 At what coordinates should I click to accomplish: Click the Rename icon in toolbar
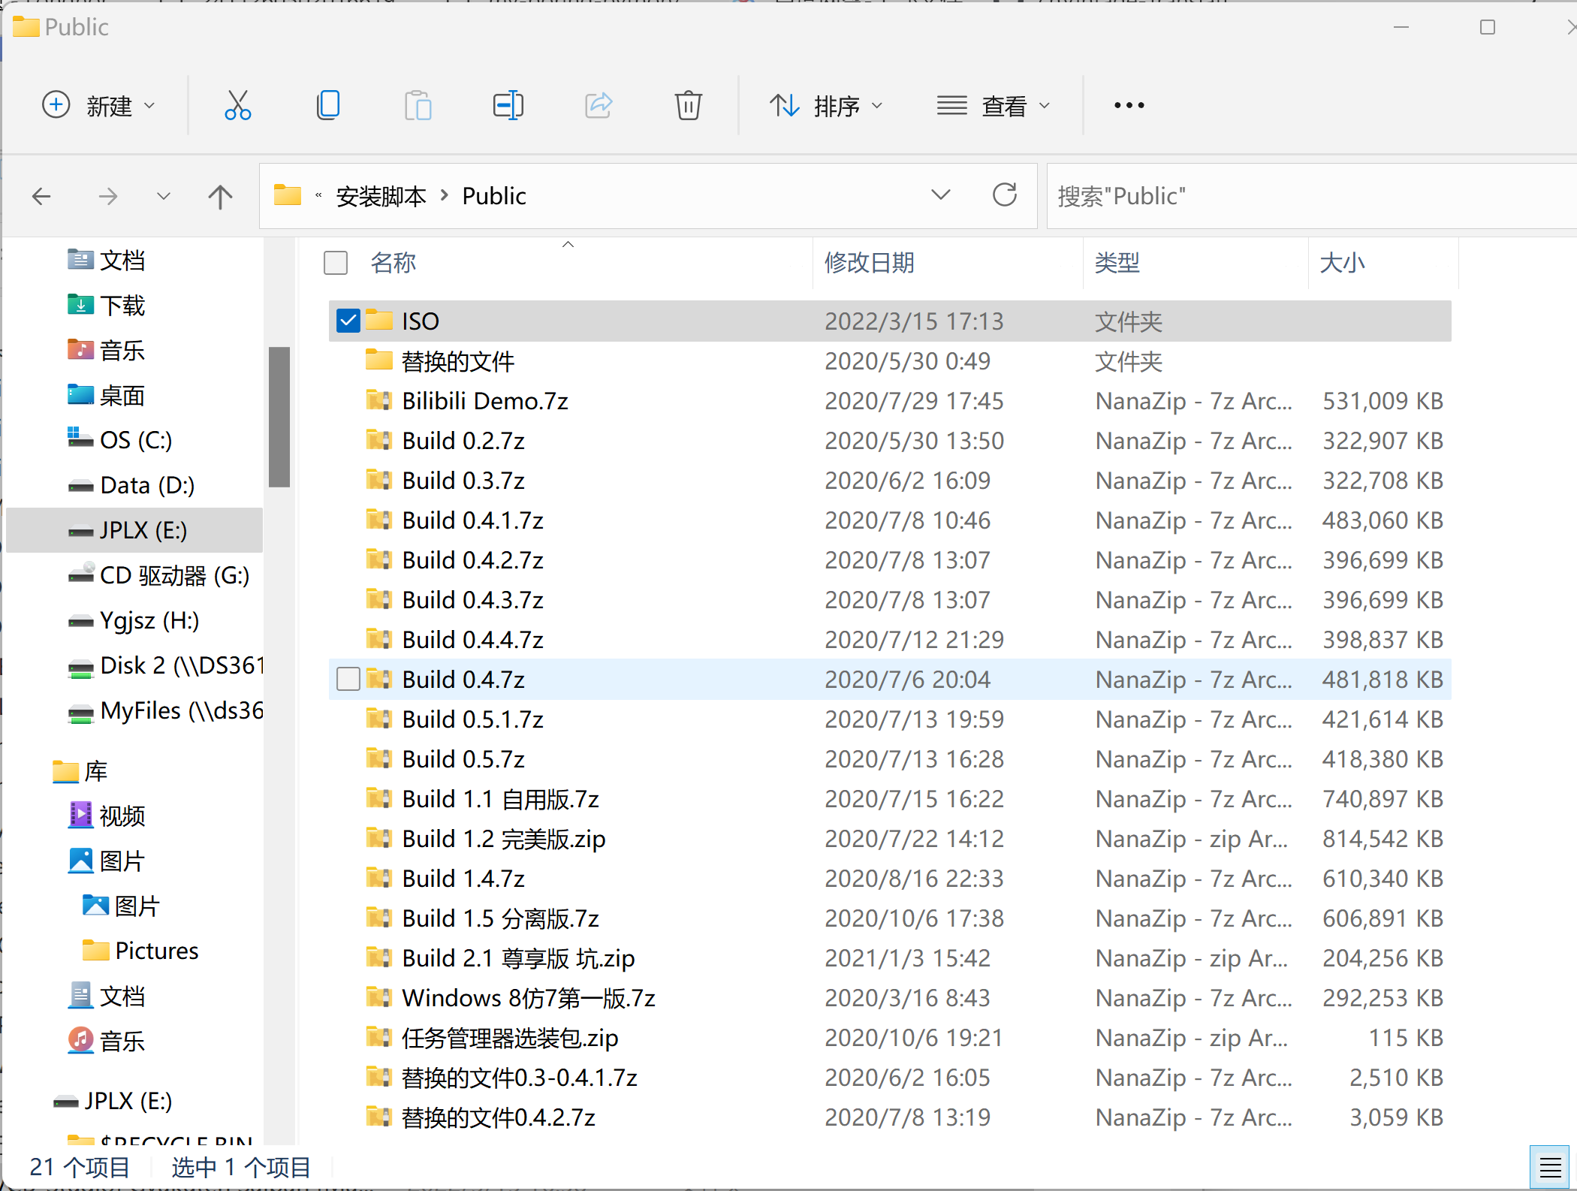508,106
